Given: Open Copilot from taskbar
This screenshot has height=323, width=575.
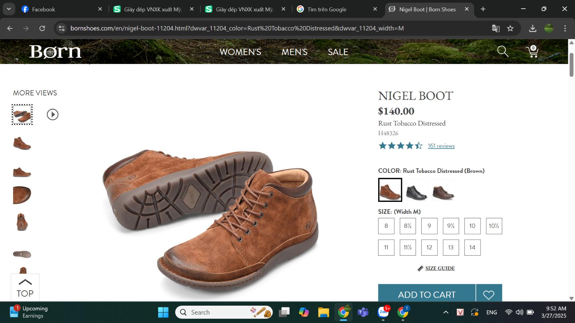Looking at the screenshot, I should pos(304,312).
